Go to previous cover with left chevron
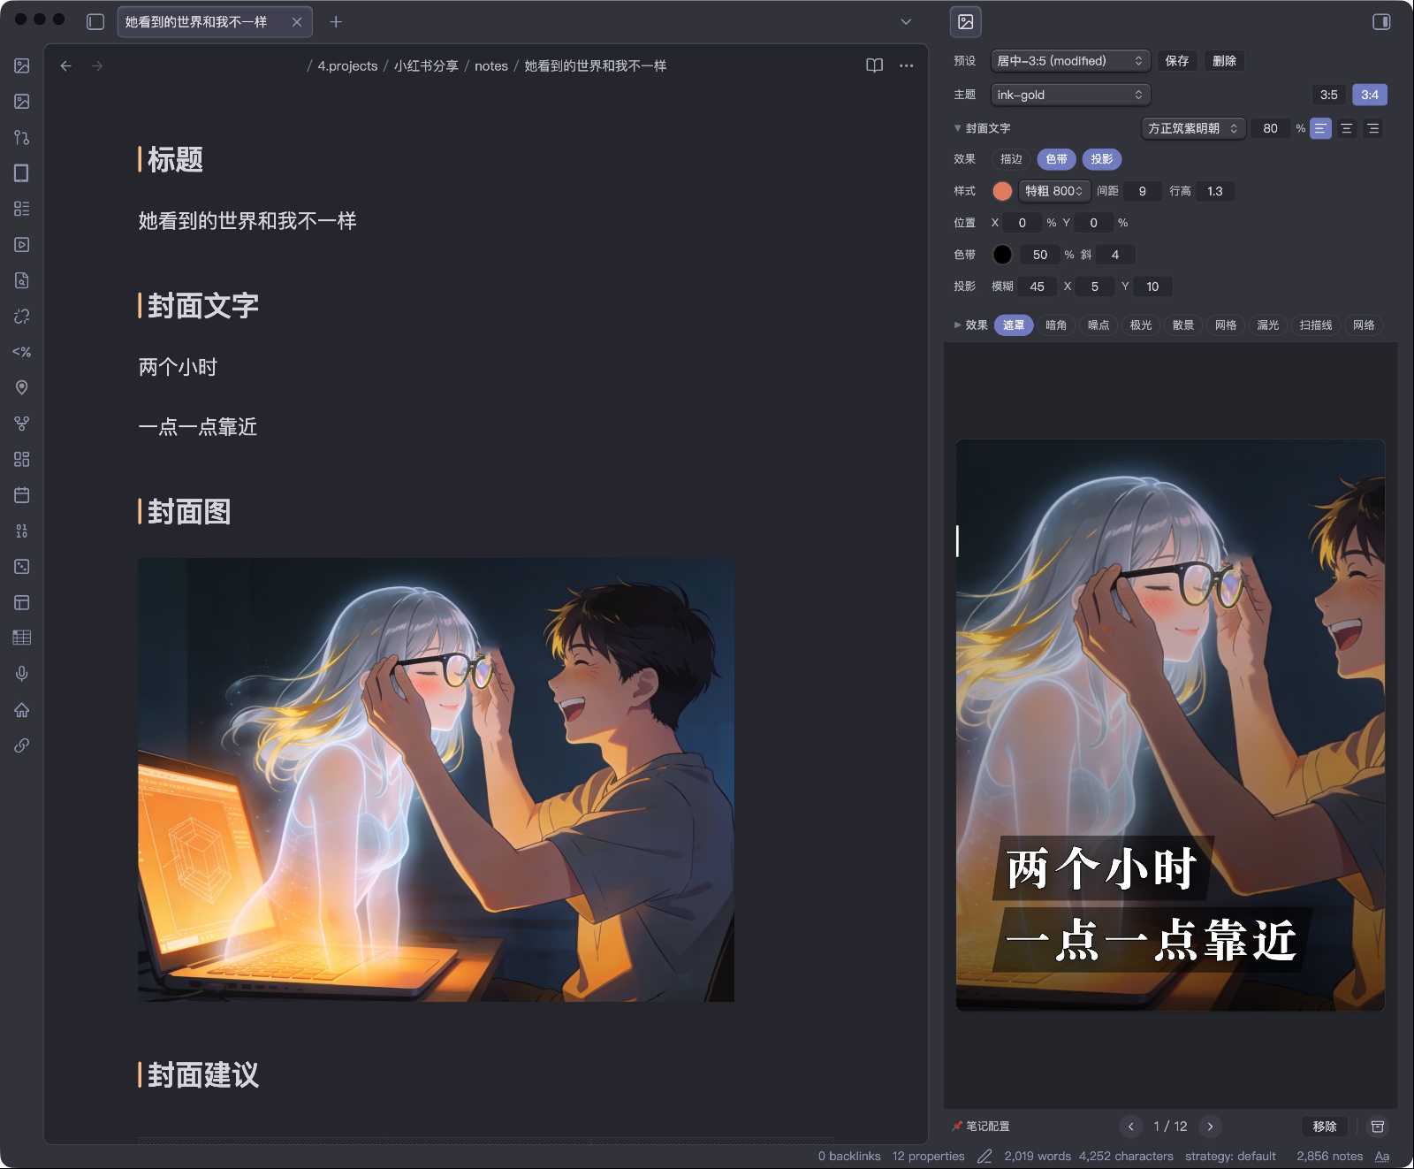 pyautogui.click(x=1130, y=1127)
